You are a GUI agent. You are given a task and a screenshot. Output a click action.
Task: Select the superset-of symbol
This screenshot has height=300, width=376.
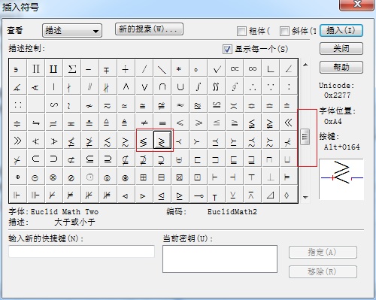54,159
